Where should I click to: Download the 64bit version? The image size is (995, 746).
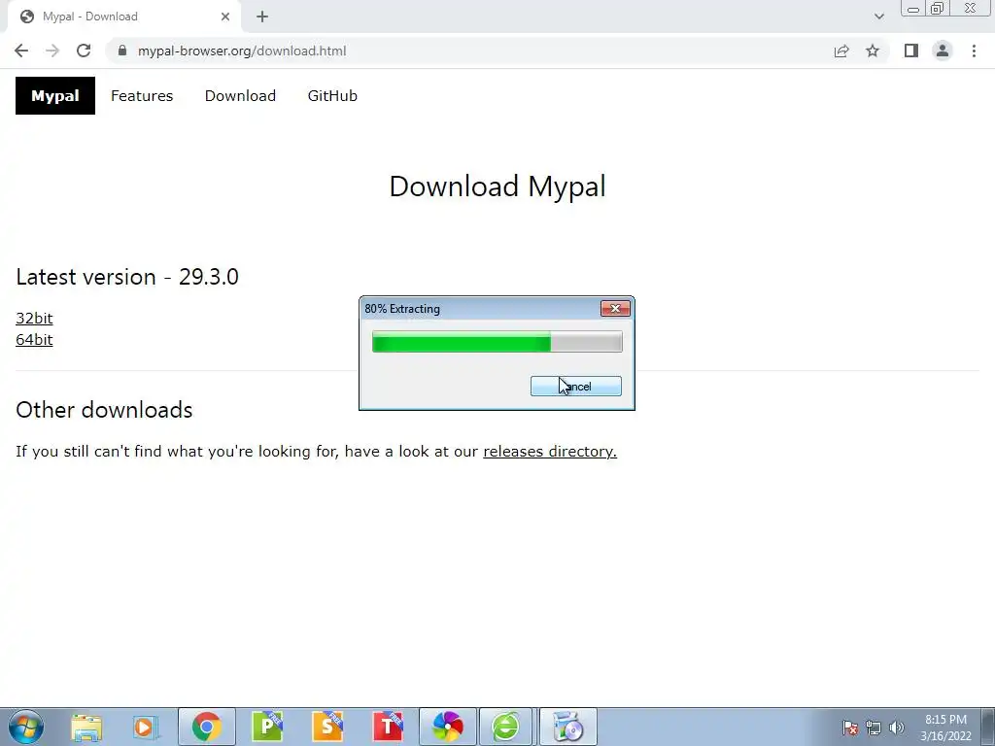tap(34, 339)
